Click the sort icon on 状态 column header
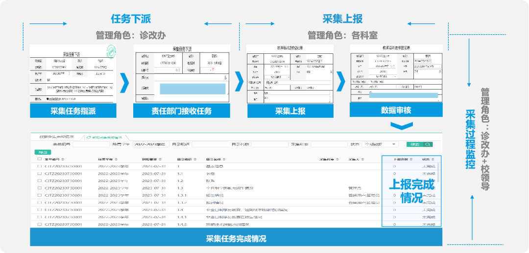 click(432, 159)
